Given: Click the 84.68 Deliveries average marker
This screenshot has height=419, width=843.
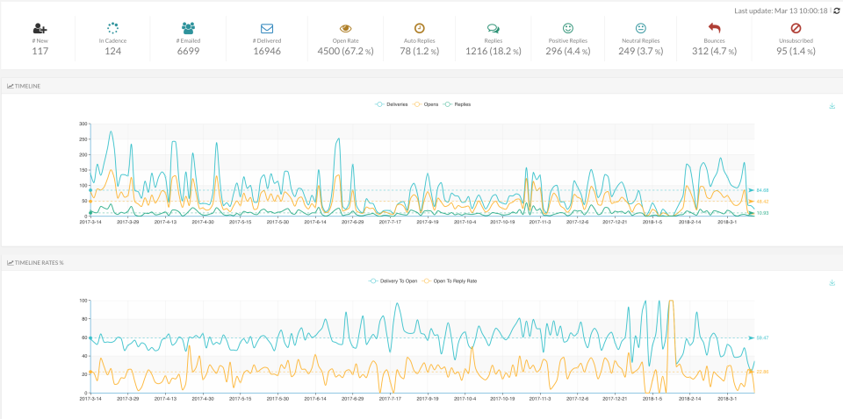Looking at the screenshot, I should coord(760,190).
